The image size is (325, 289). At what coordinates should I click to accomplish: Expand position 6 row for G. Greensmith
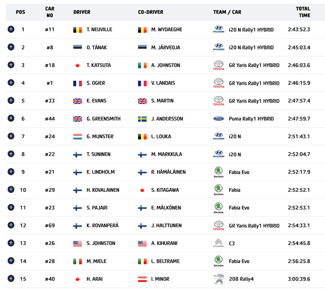point(11,118)
